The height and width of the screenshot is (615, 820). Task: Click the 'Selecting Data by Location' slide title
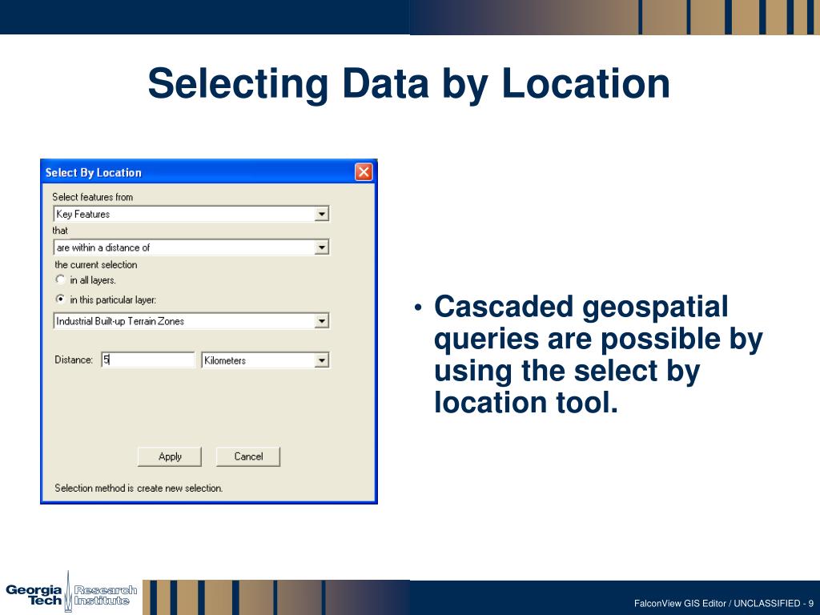pos(409,83)
